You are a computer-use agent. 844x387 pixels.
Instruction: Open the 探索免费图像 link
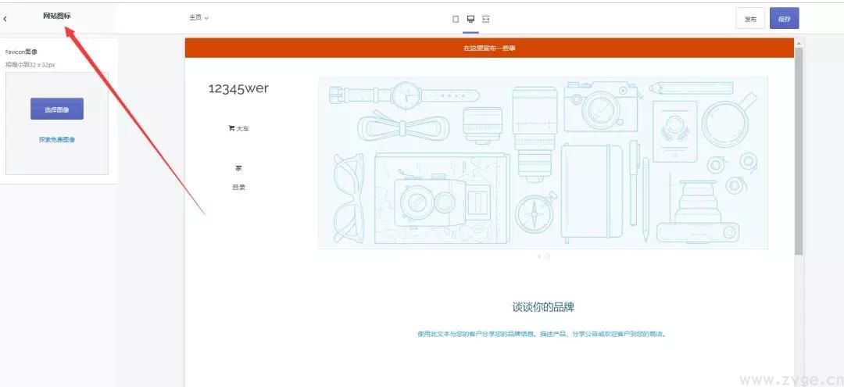click(57, 140)
